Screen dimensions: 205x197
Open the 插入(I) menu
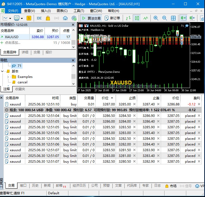pos(46,11)
